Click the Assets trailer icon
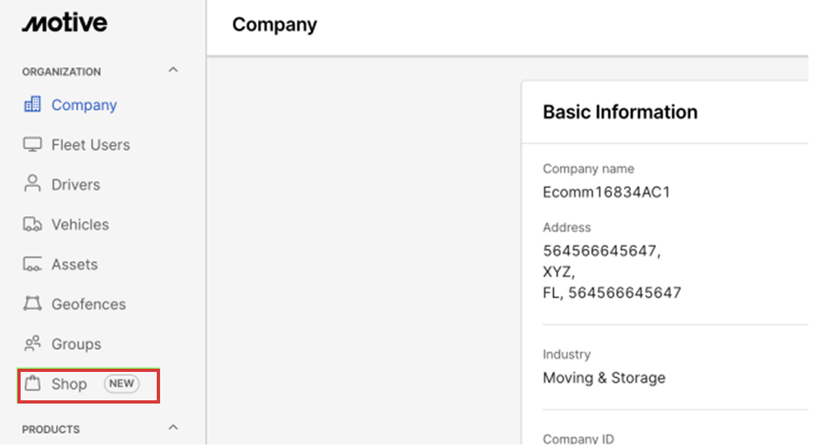The height and width of the screenshot is (448, 826). (x=32, y=264)
